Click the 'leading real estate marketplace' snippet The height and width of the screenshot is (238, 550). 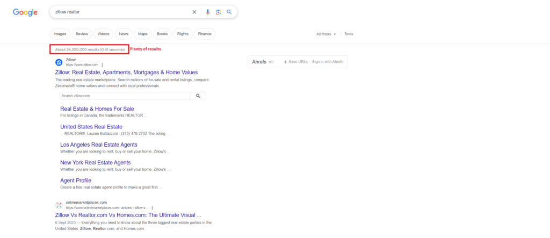pyautogui.click(x=132, y=83)
